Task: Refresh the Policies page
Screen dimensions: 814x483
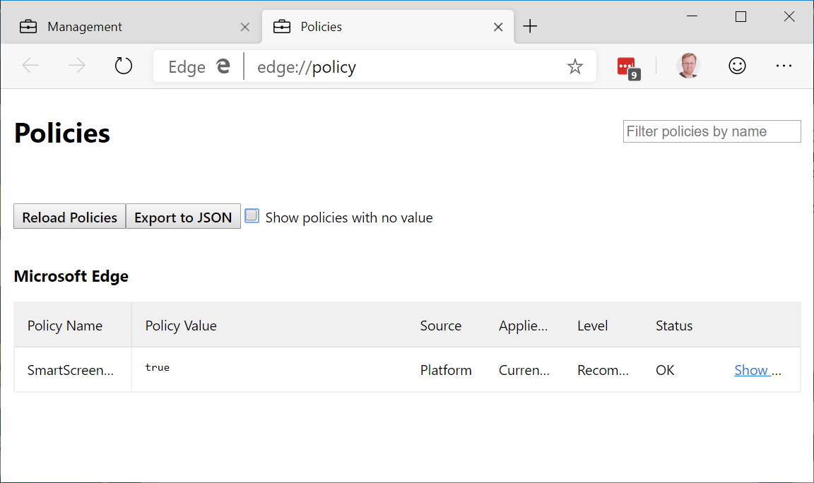Action: click(123, 65)
